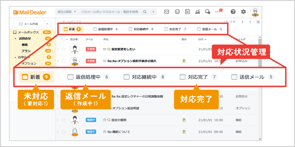The image size is (295, 147).
Task: Open the chat bubbles icon in toolbar
Action: tap(208, 12)
